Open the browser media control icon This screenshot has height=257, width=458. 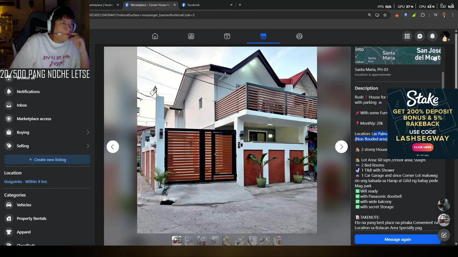(435, 15)
